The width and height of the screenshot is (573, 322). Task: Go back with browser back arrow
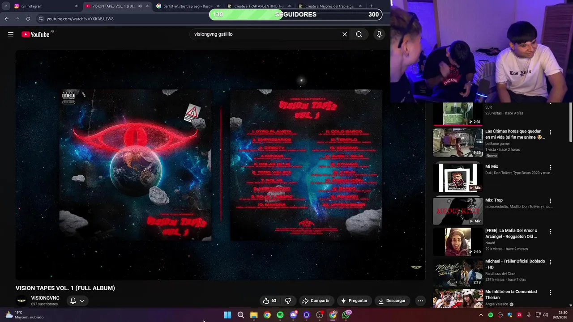6,19
